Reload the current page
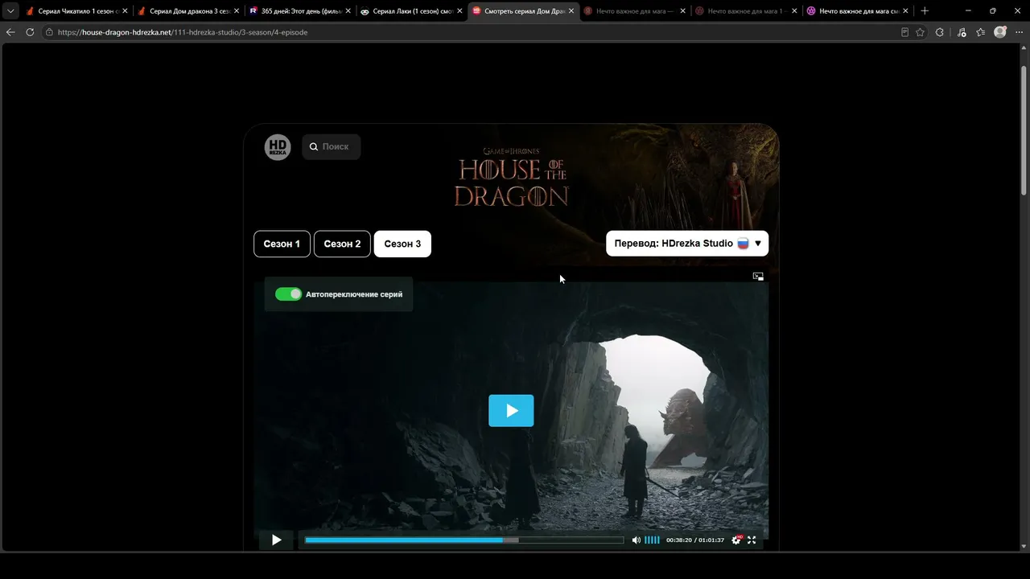 click(x=30, y=32)
